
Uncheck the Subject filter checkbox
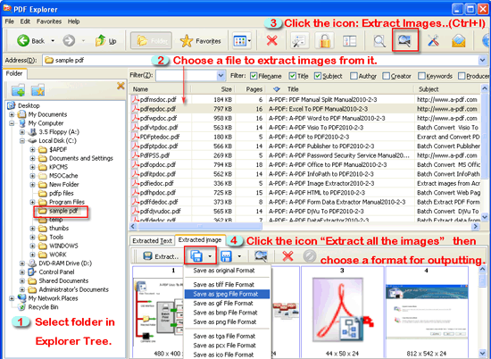318,76
